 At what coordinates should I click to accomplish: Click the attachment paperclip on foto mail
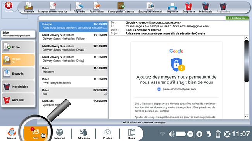click(x=105, y=94)
